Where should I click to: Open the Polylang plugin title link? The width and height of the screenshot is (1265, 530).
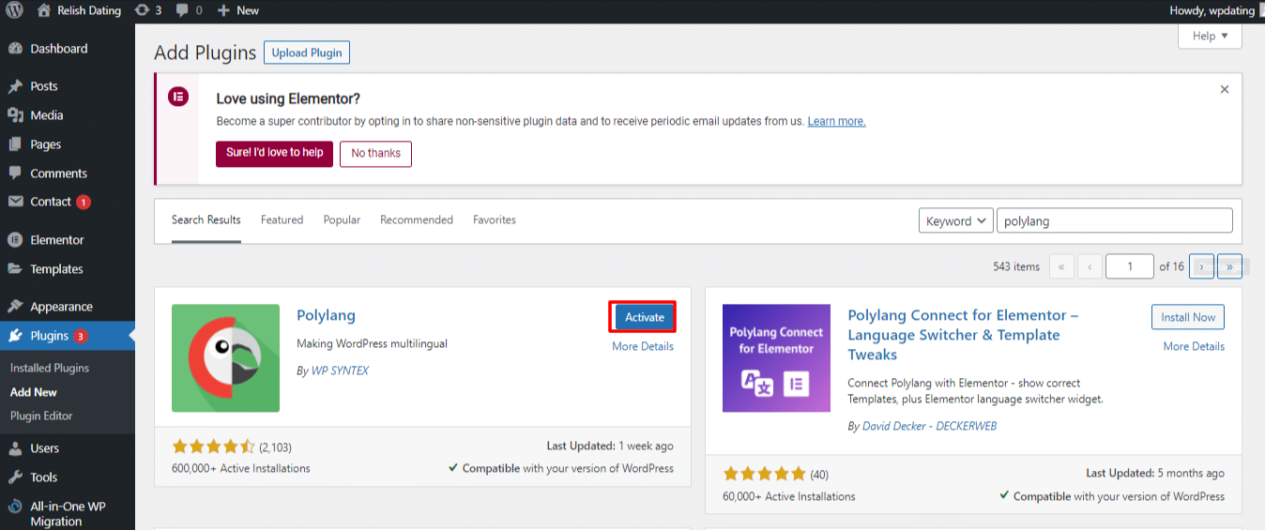tap(326, 315)
